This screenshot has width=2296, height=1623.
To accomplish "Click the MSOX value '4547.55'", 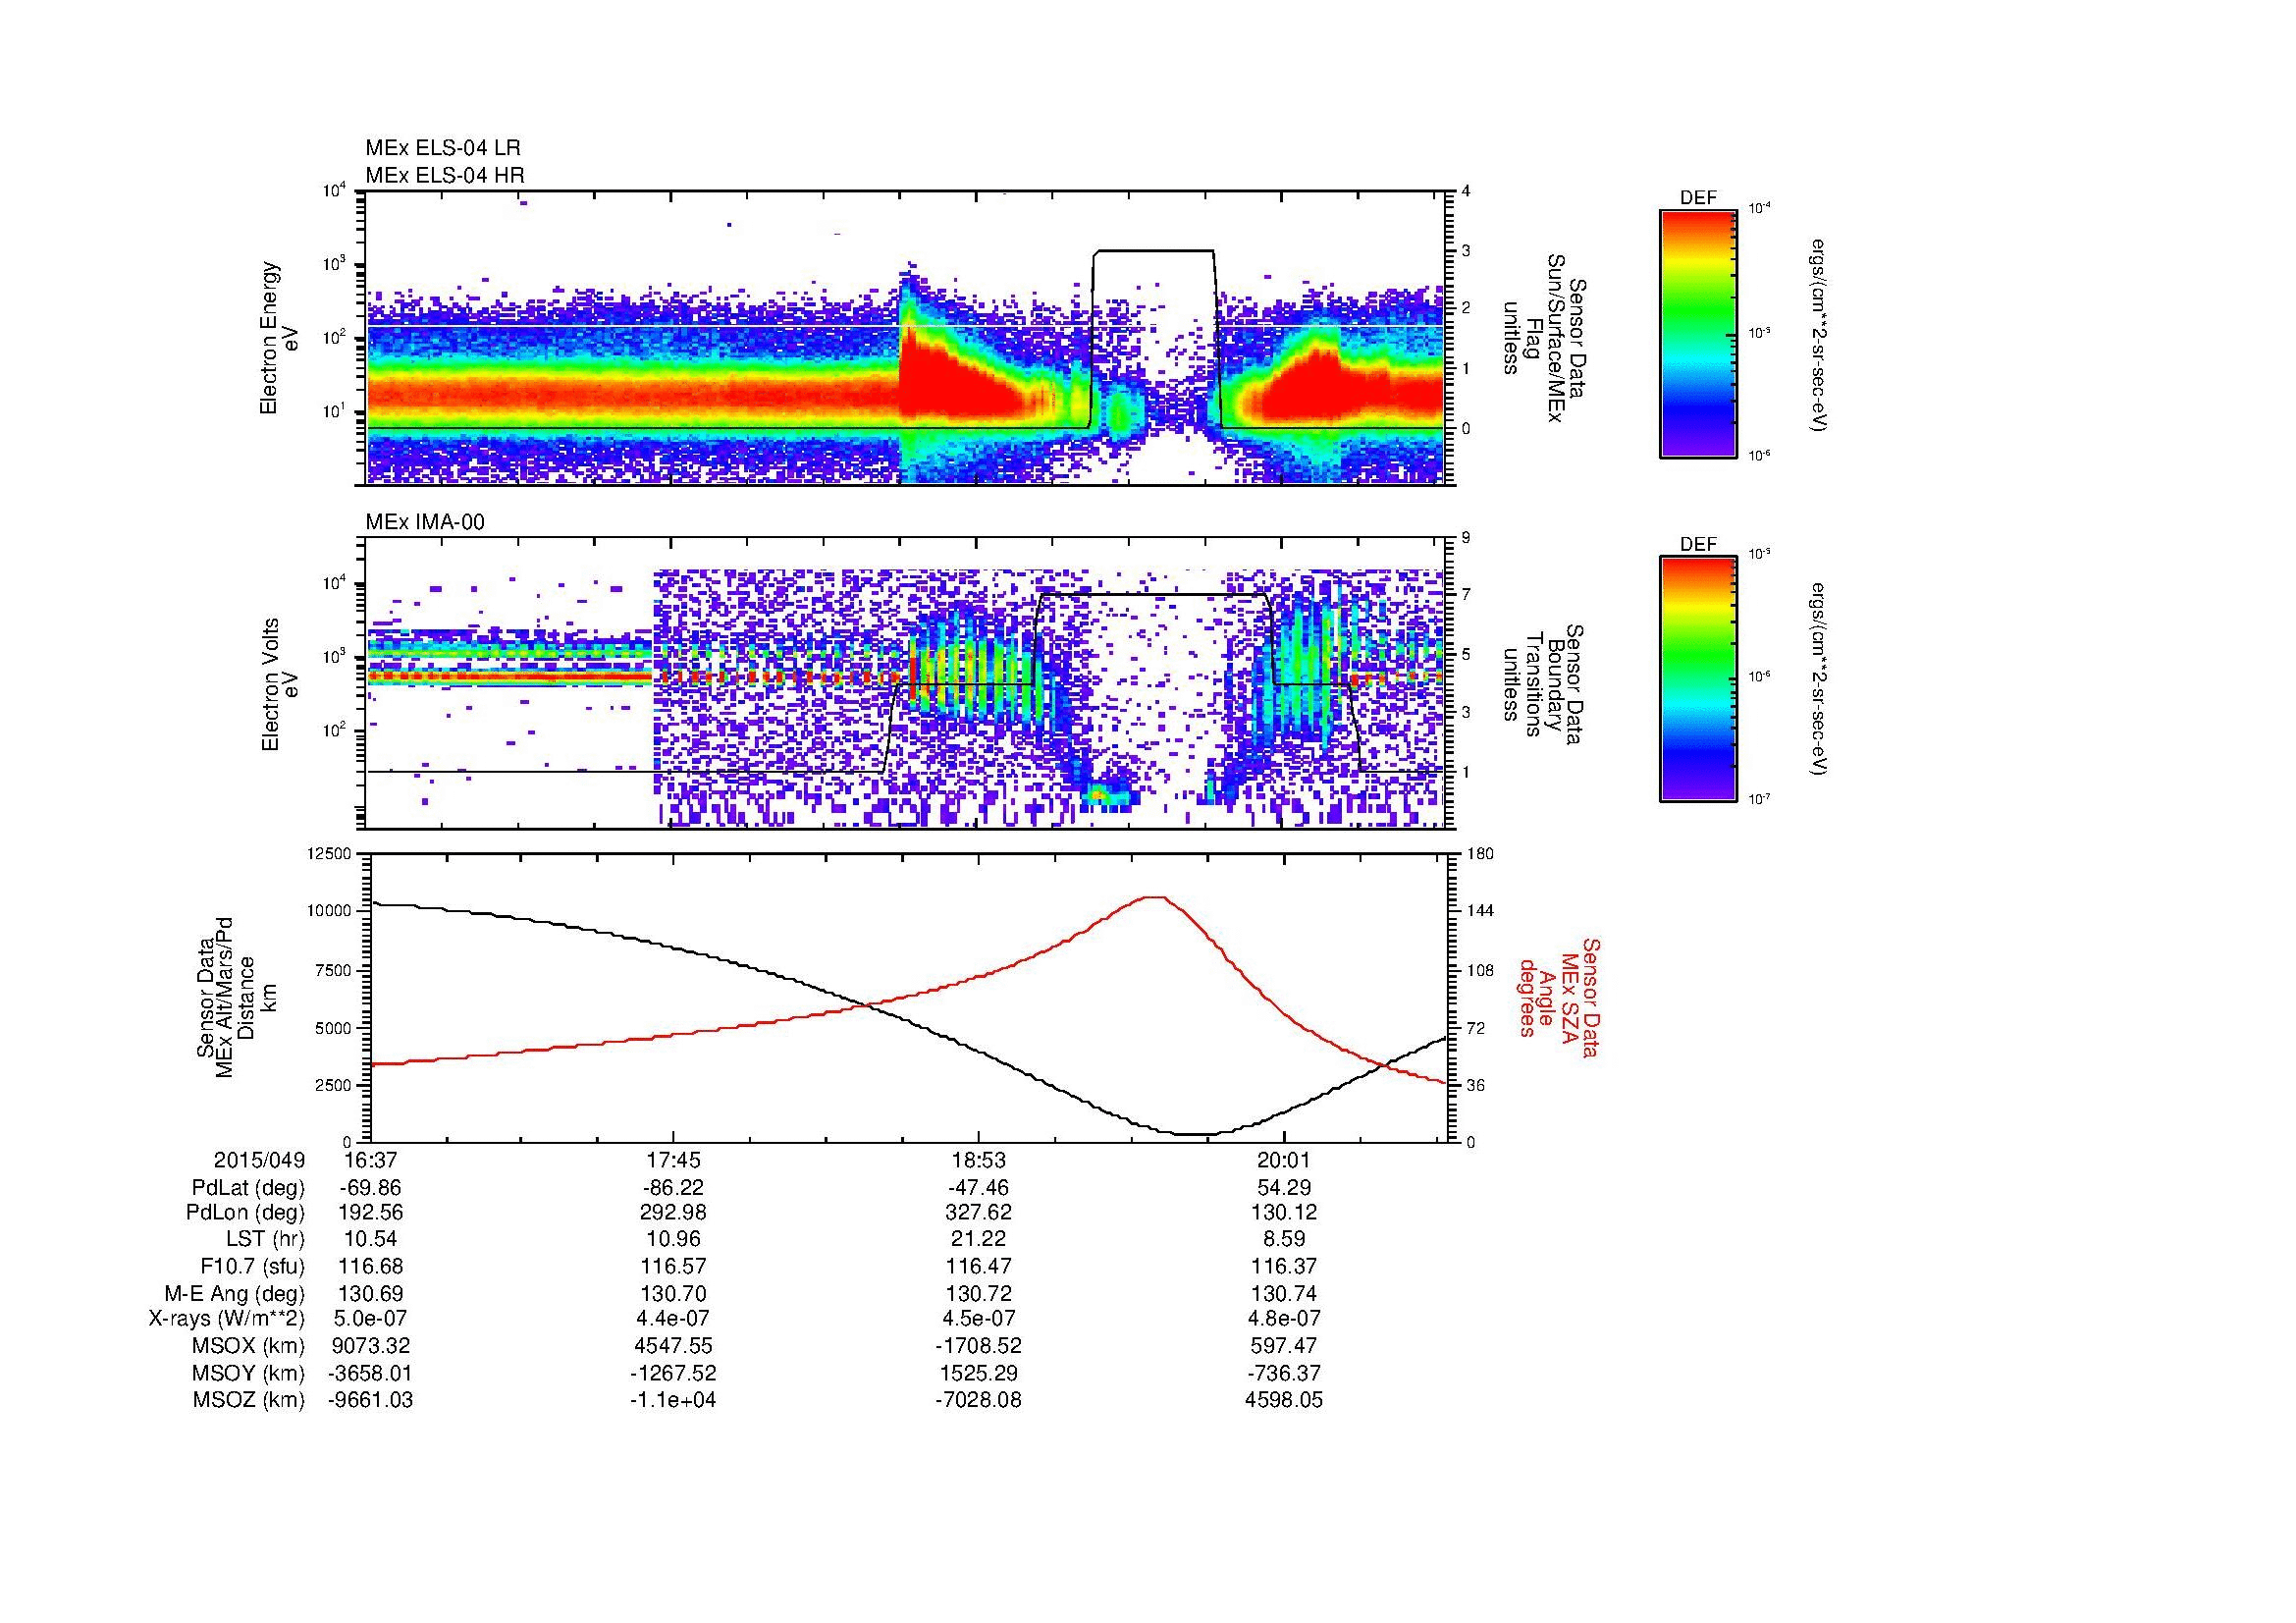I will 674,1346.
